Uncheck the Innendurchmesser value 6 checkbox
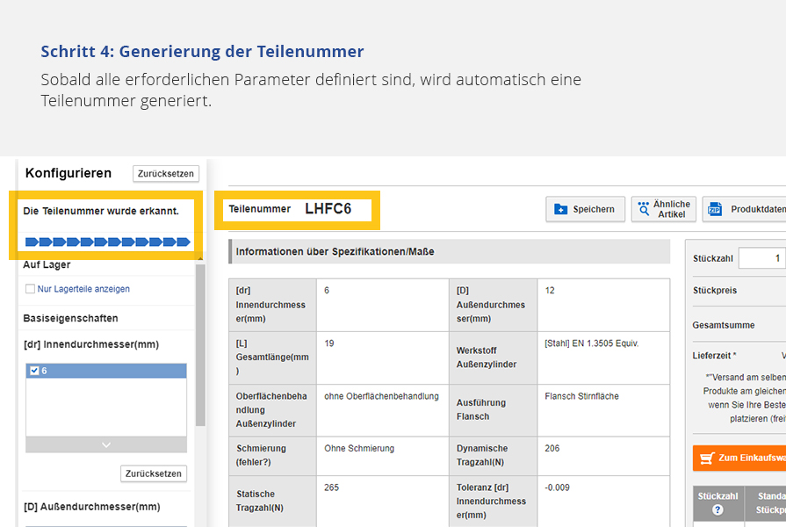This screenshot has width=786, height=527. (35, 371)
